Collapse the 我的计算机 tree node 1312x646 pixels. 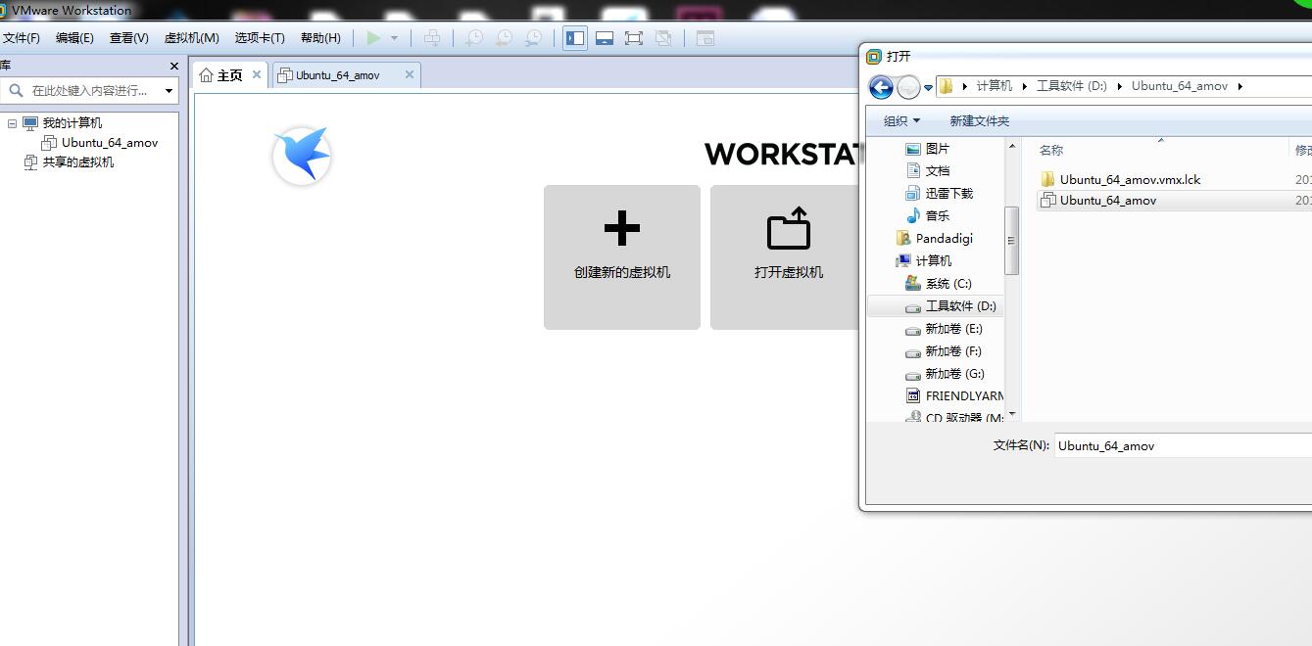click(x=13, y=123)
